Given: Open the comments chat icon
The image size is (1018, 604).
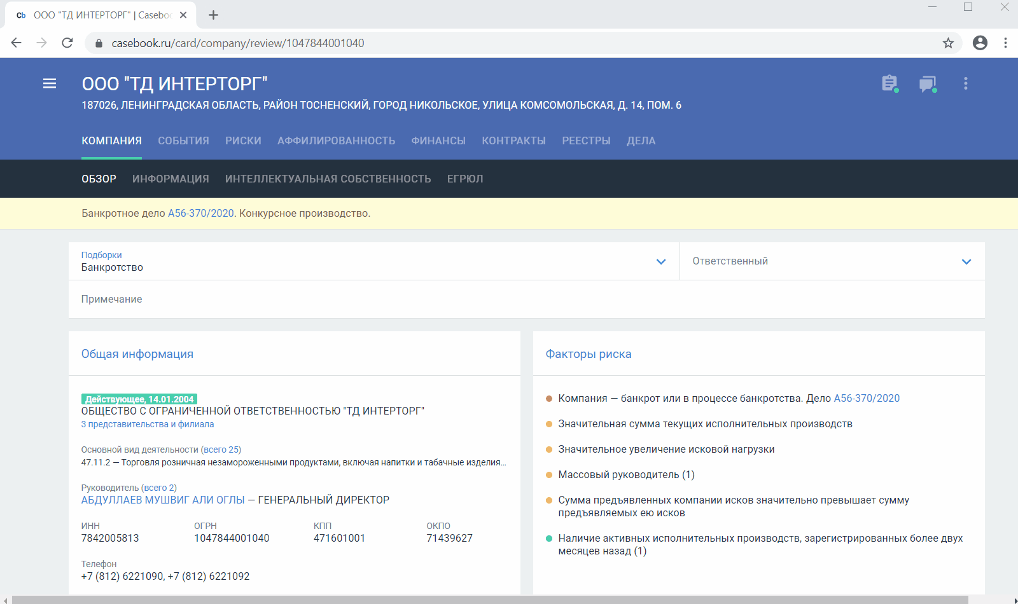Looking at the screenshot, I should point(928,84).
